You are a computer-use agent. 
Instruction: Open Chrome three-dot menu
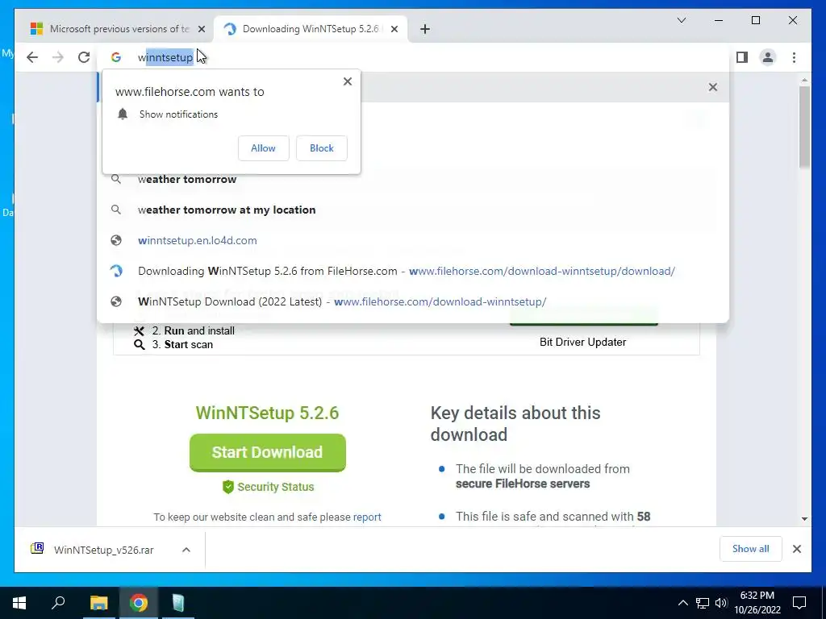point(794,57)
